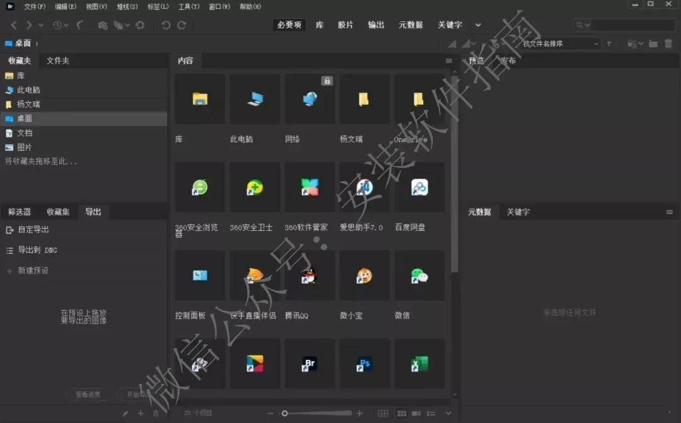This screenshot has height=423, width=681.
Task: Switch to 文件夹 panel tab
Action: 58,61
